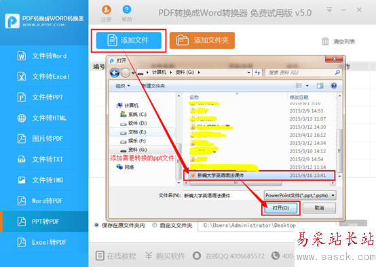Click the search 资料 (G:) field

[303, 73]
